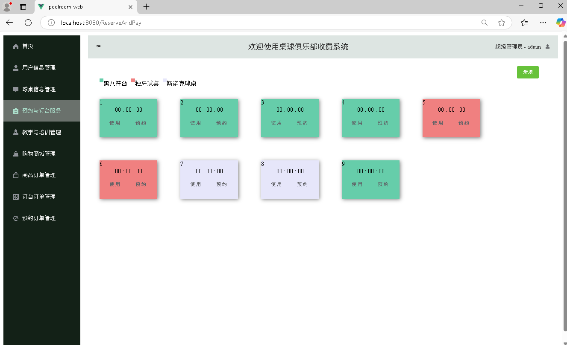This screenshot has width=567, height=345.
Task: Click the green 黑八普台 legend swatch
Action: click(101, 80)
